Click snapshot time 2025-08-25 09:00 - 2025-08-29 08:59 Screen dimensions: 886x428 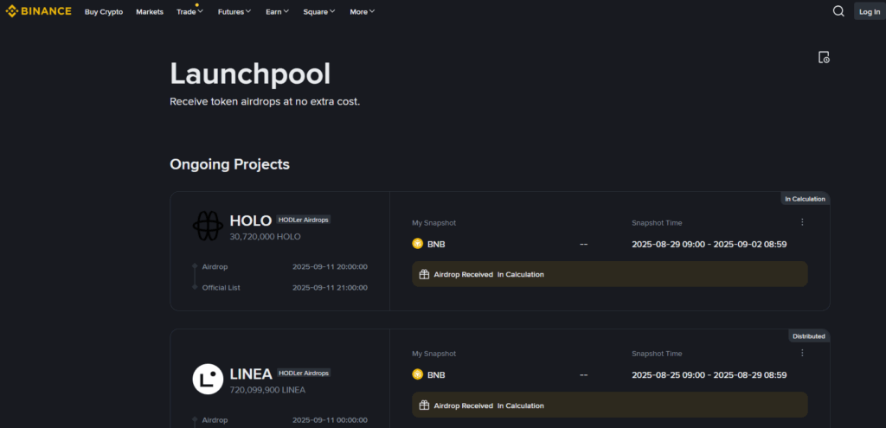click(x=709, y=375)
